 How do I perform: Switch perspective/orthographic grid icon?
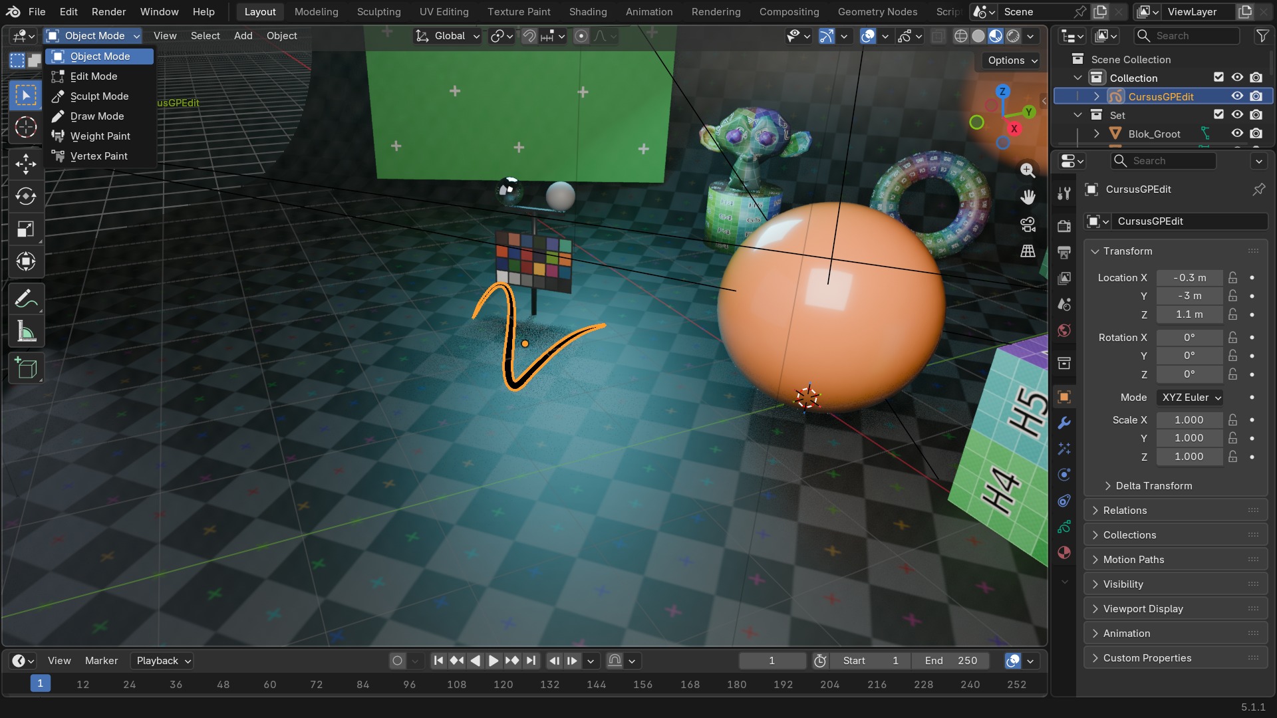[x=1028, y=251]
